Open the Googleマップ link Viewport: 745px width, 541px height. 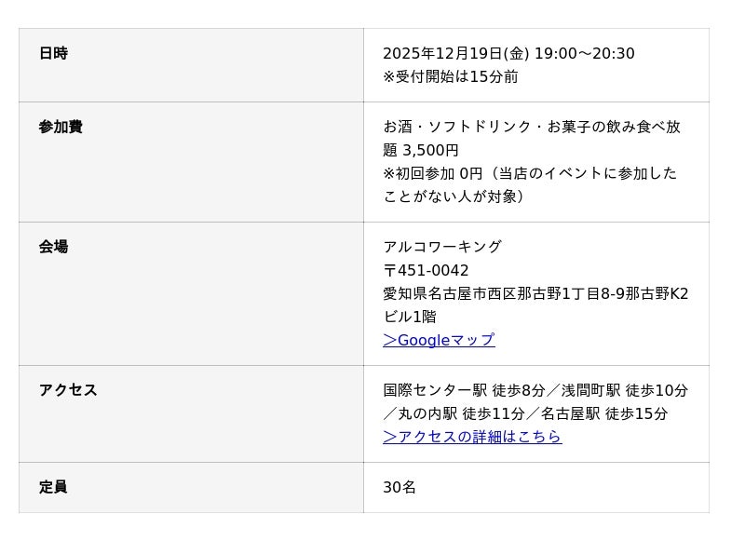pyautogui.click(x=439, y=340)
